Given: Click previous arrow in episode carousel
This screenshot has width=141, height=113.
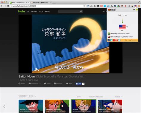Looking at the screenshot, I should (x=4, y=106).
